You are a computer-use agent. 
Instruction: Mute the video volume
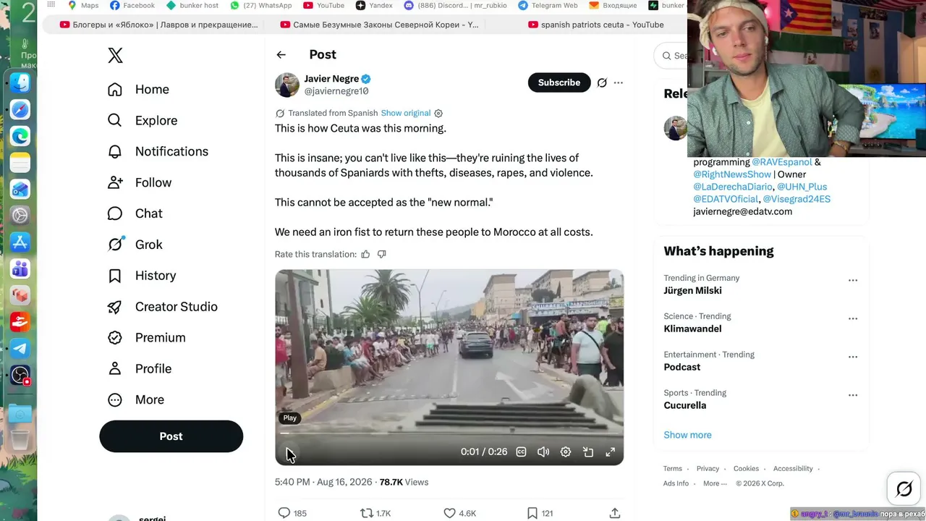[543, 452]
